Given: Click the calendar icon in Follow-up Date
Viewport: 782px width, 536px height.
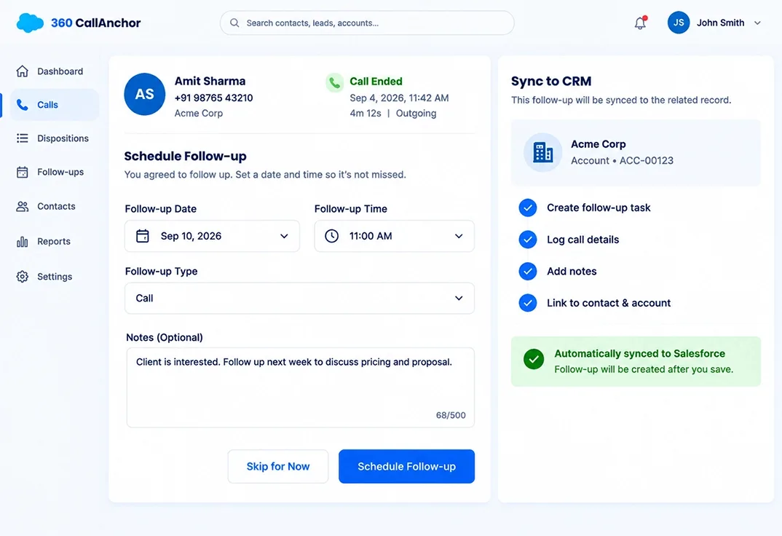Looking at the screenshot, I should point(143,236).
